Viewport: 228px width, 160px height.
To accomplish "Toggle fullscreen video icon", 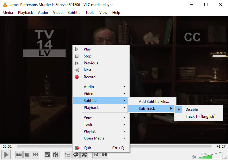I will [47, 155].
